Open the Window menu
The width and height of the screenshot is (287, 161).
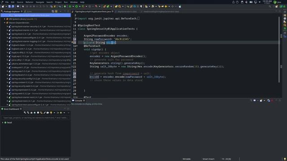[x=74, y=2]
